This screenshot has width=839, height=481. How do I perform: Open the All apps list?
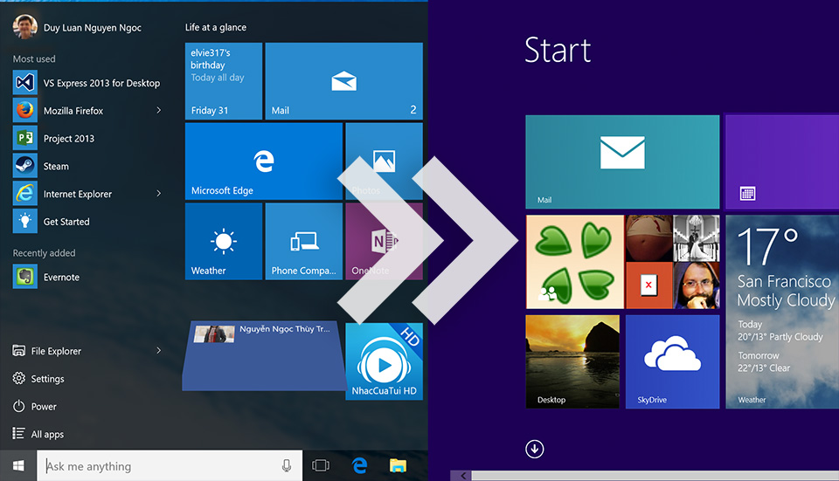38,434
